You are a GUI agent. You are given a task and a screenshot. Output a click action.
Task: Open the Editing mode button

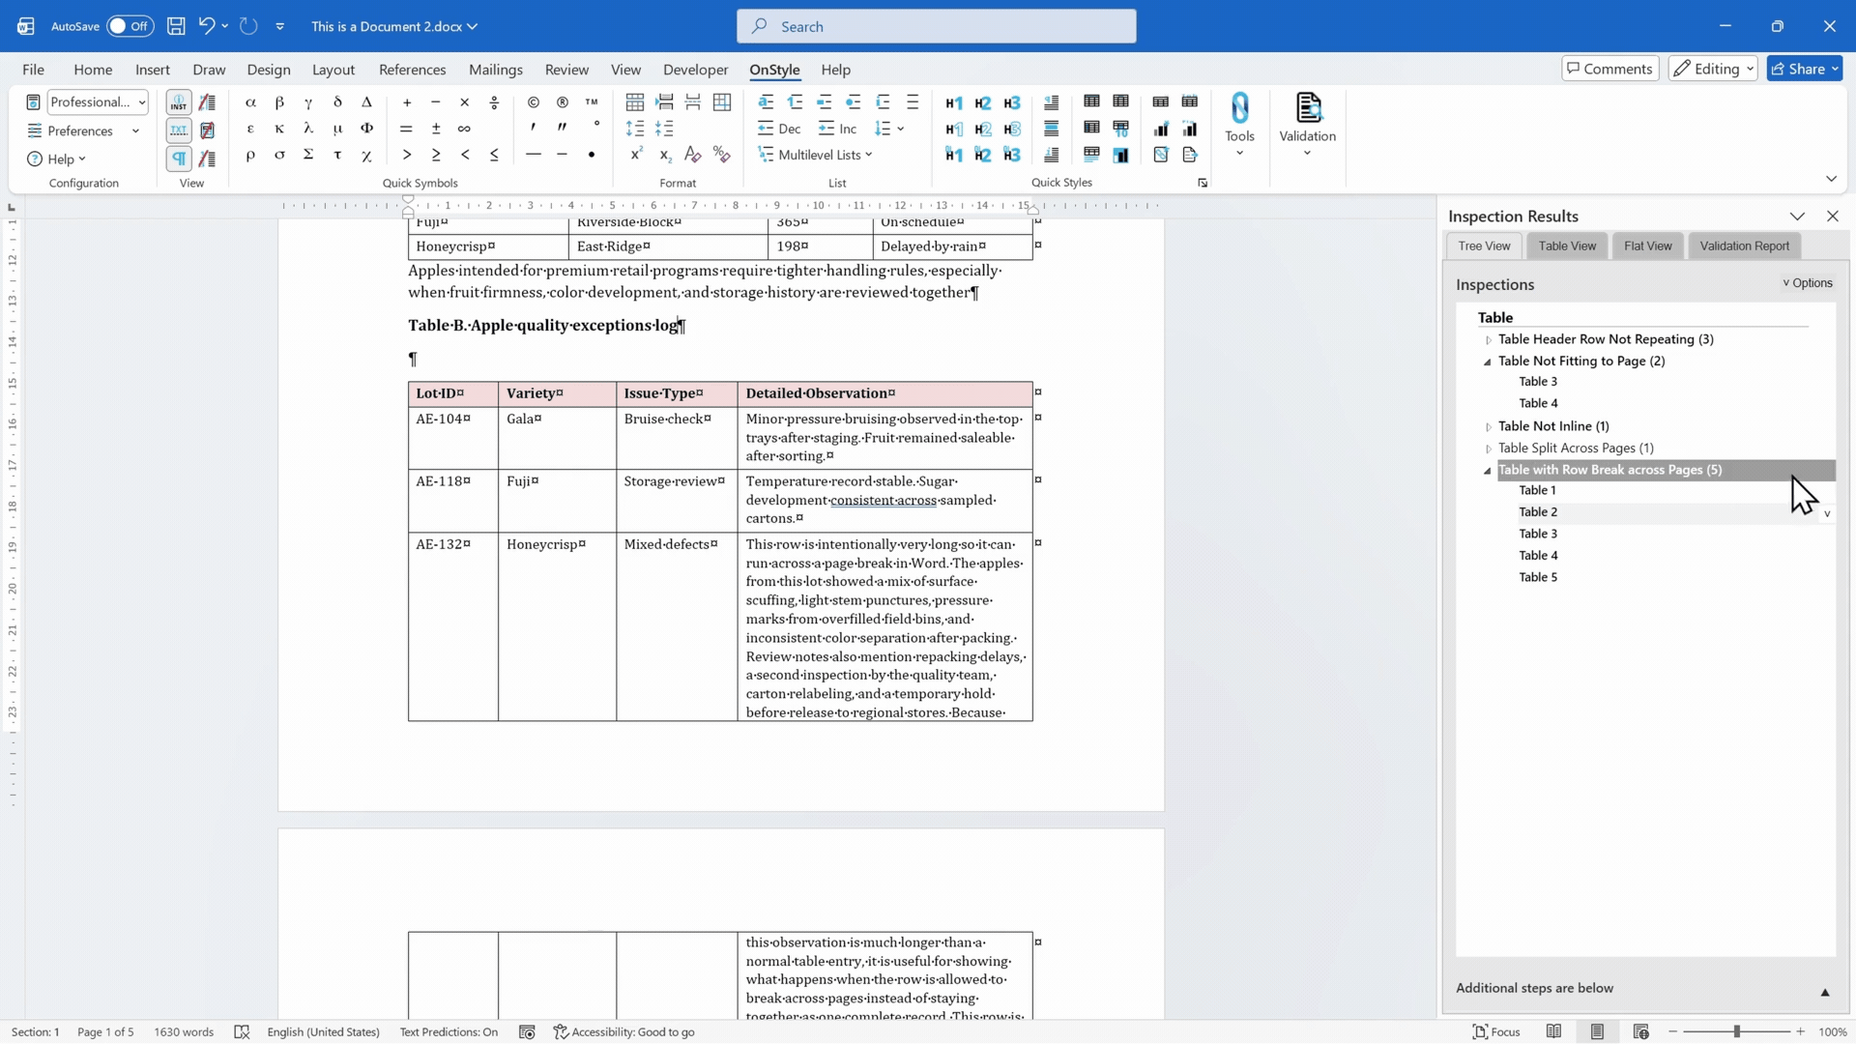point(1712,69)
